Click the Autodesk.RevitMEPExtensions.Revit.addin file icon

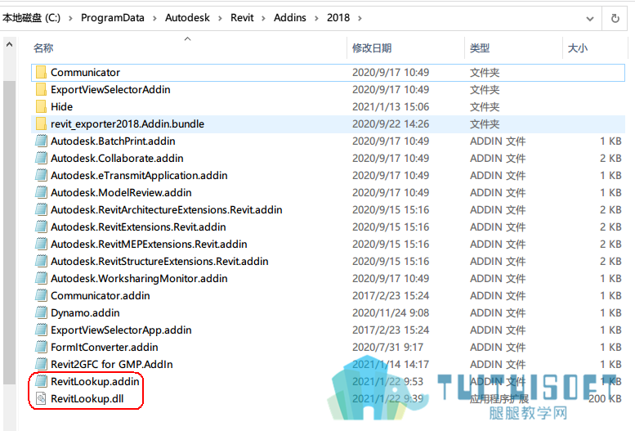pyautogui.click(x=41, y=244)
